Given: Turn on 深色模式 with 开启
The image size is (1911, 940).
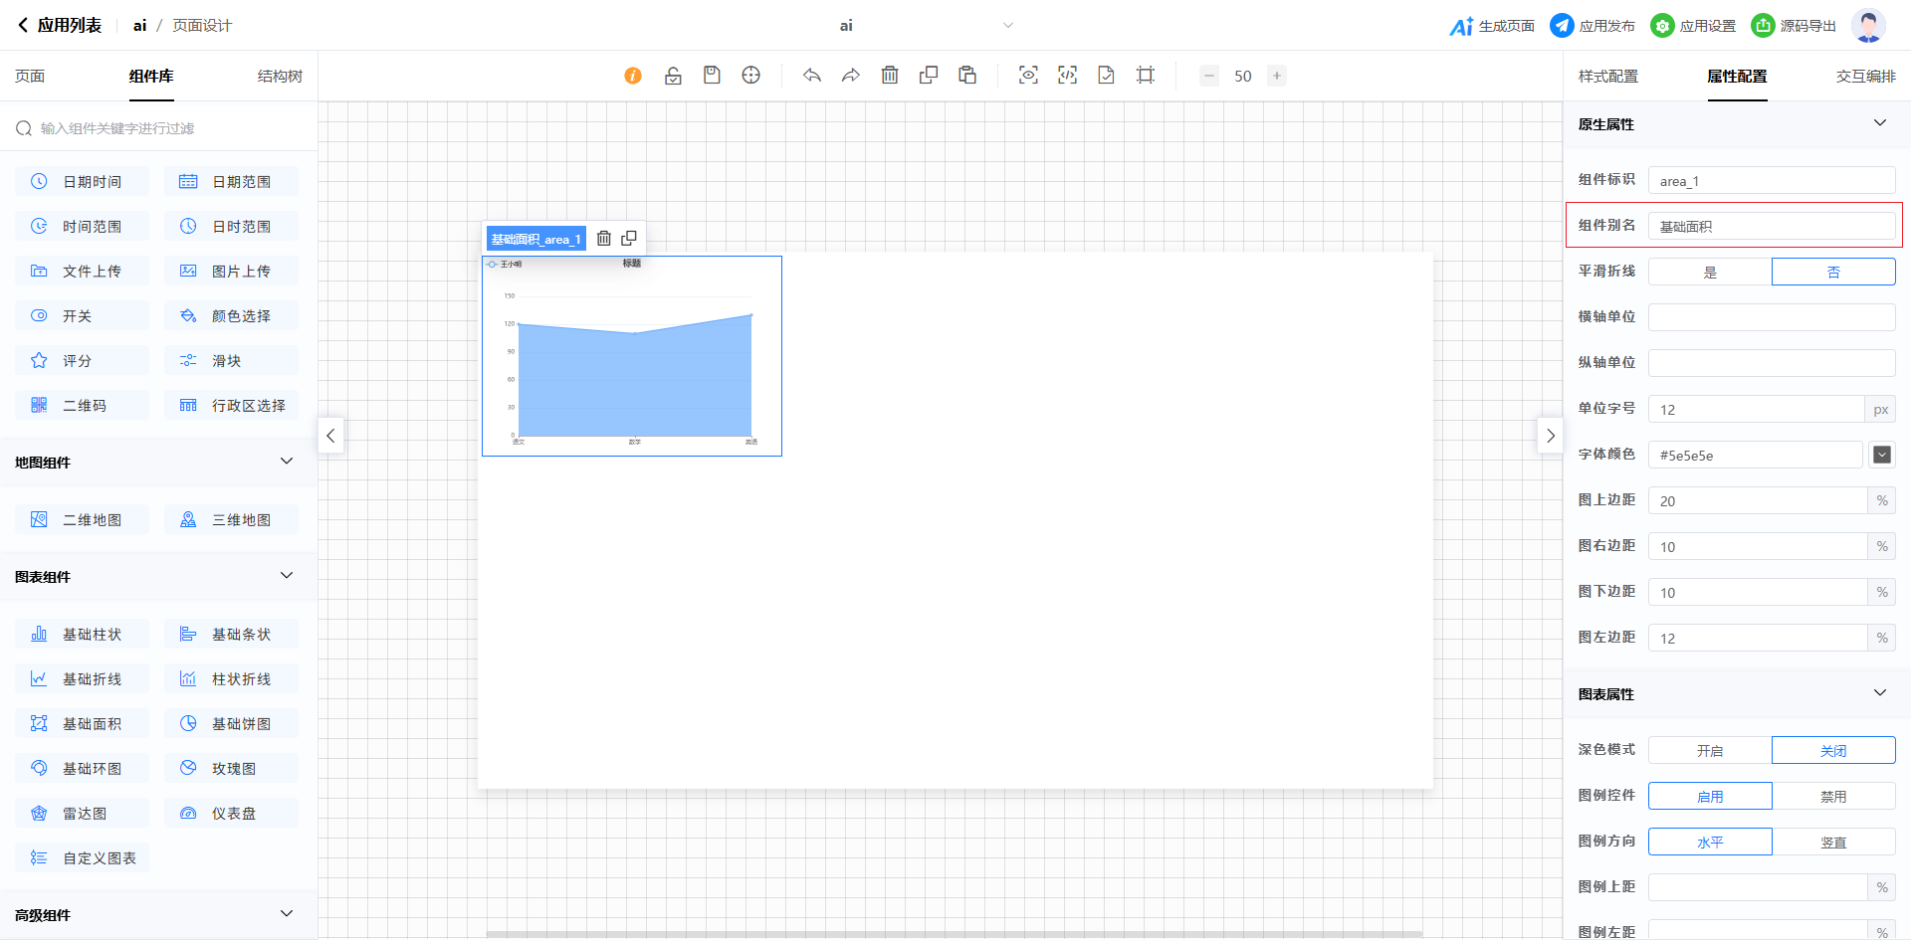Looking at the screenshot, I should 1710,750.
